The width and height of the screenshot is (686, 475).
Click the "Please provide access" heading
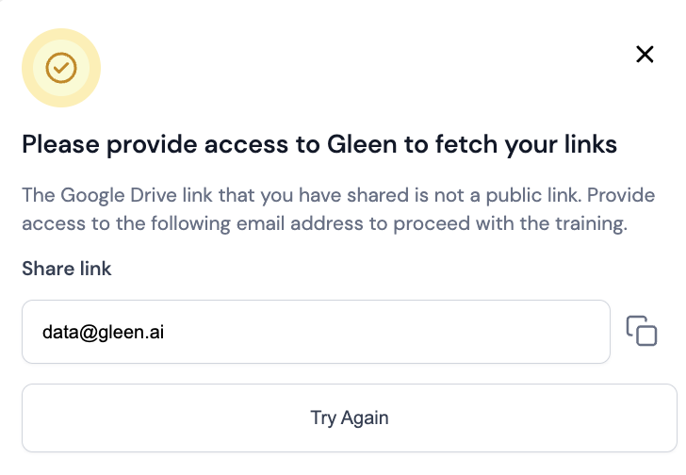319,144
